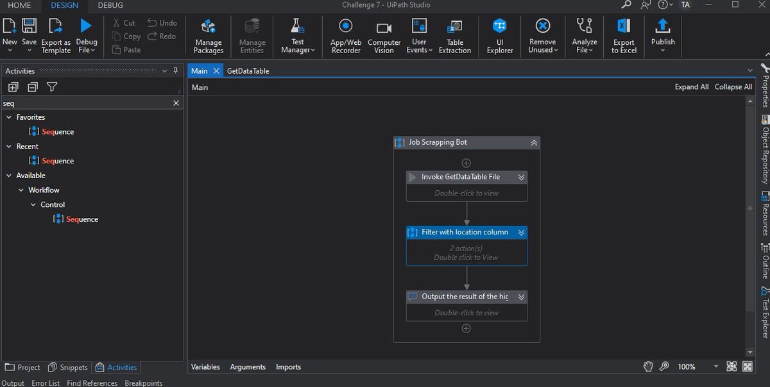770x387 pixels.
Task: Switch to GetDataTable workflow tab
Action: (248, 71)
